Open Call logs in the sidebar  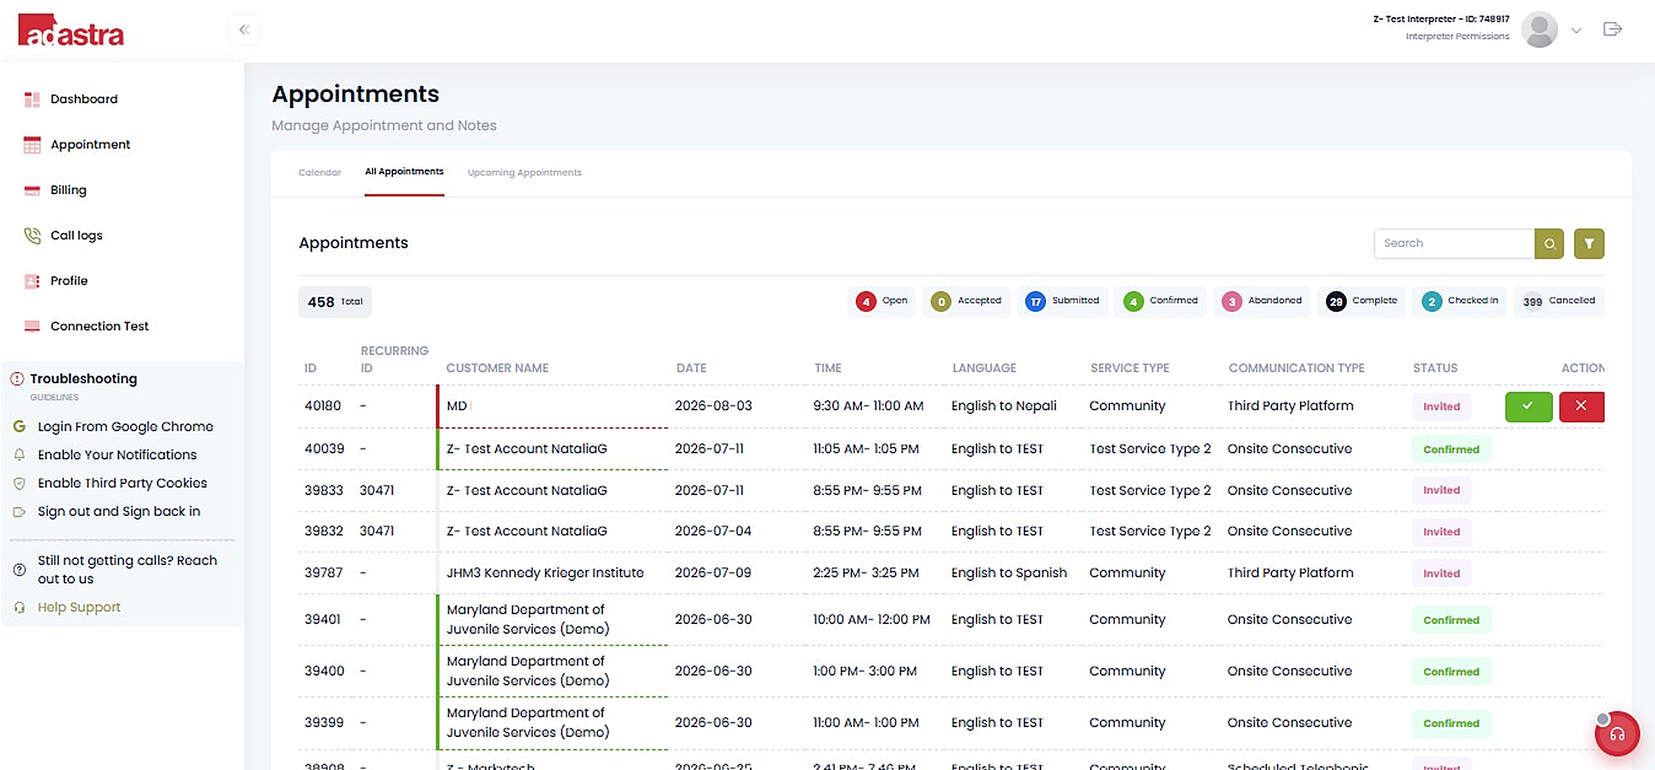point(77,235)
